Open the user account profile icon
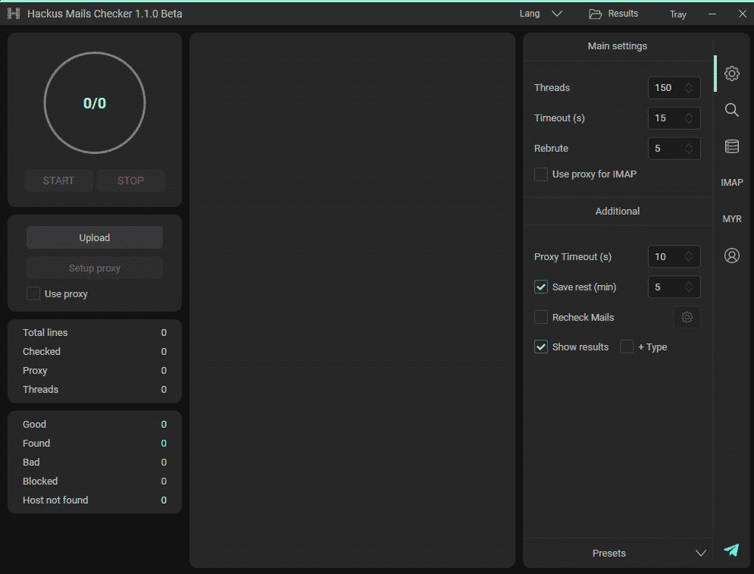The height and width of the screenshot is (574, 754). (x=731, y=256)
